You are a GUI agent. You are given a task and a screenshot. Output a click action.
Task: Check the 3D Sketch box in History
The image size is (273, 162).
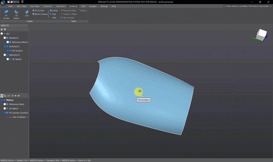(5, 108)
